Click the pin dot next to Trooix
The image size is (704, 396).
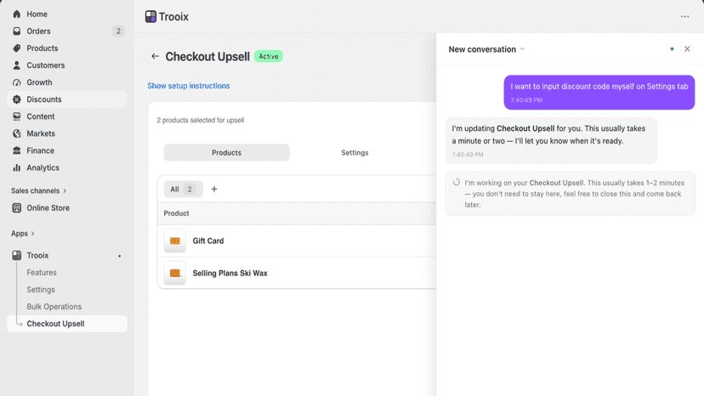[119, 256]
